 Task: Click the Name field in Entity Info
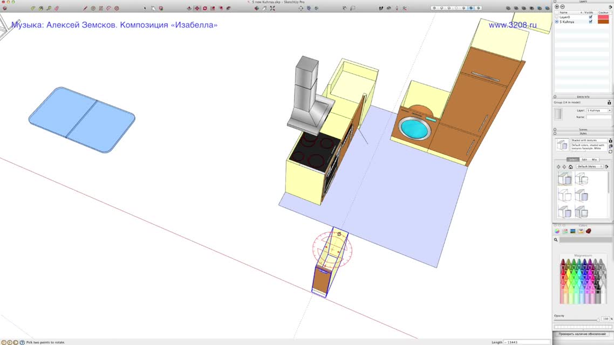click(599, 117)
